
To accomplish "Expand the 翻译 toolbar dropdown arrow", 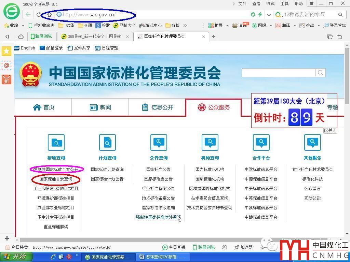I will [x=294, y=26].
